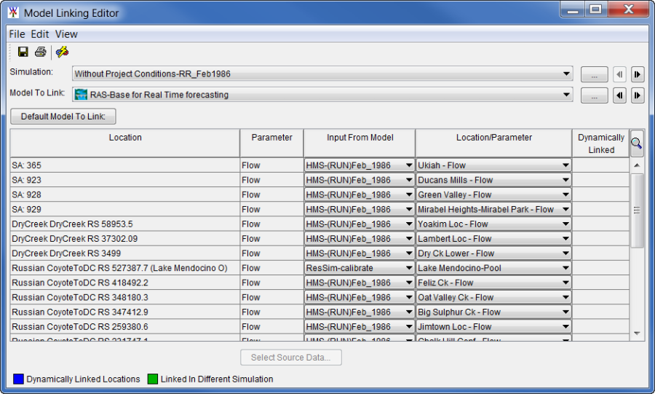Click the ellipsis button beside Model To Link

point(595,95)
